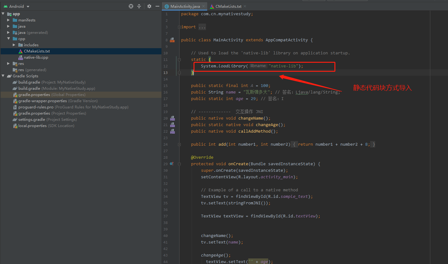Click callAddMethod() declaration
448x264 pixels.
[257, 131]
